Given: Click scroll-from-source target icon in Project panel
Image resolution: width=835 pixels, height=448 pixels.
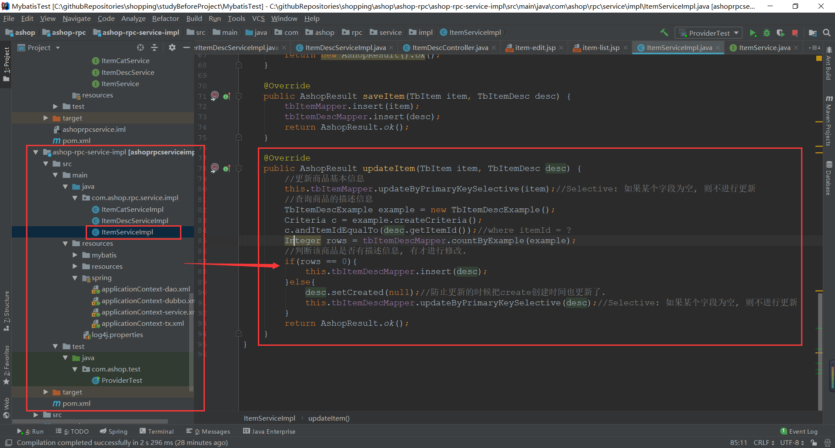Looking at the screenshot, I should (140, 47).
